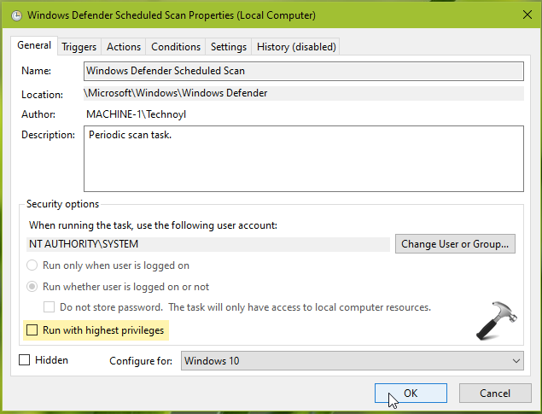Click the task Name field
The height and width of the screenshot is (414, 542).
pos(303,71)
